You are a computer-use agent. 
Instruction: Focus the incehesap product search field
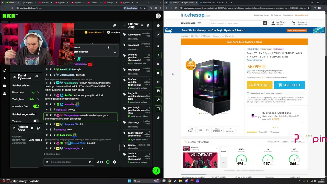pos(236,23)
